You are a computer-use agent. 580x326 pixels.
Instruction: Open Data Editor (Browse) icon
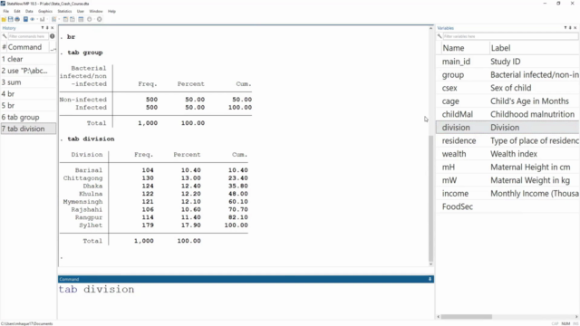pyautogui.click(x=72, y=19)
